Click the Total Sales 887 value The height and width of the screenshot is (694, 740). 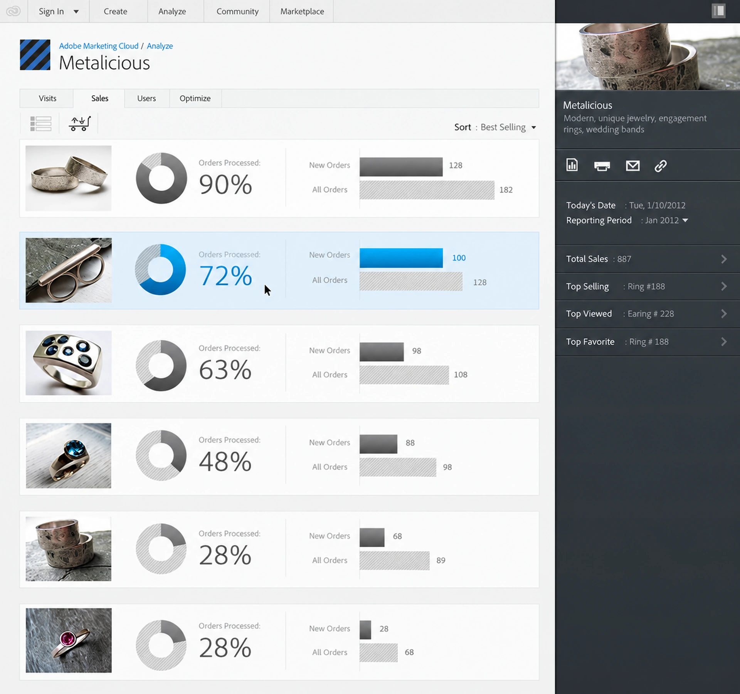click(624, 259)
